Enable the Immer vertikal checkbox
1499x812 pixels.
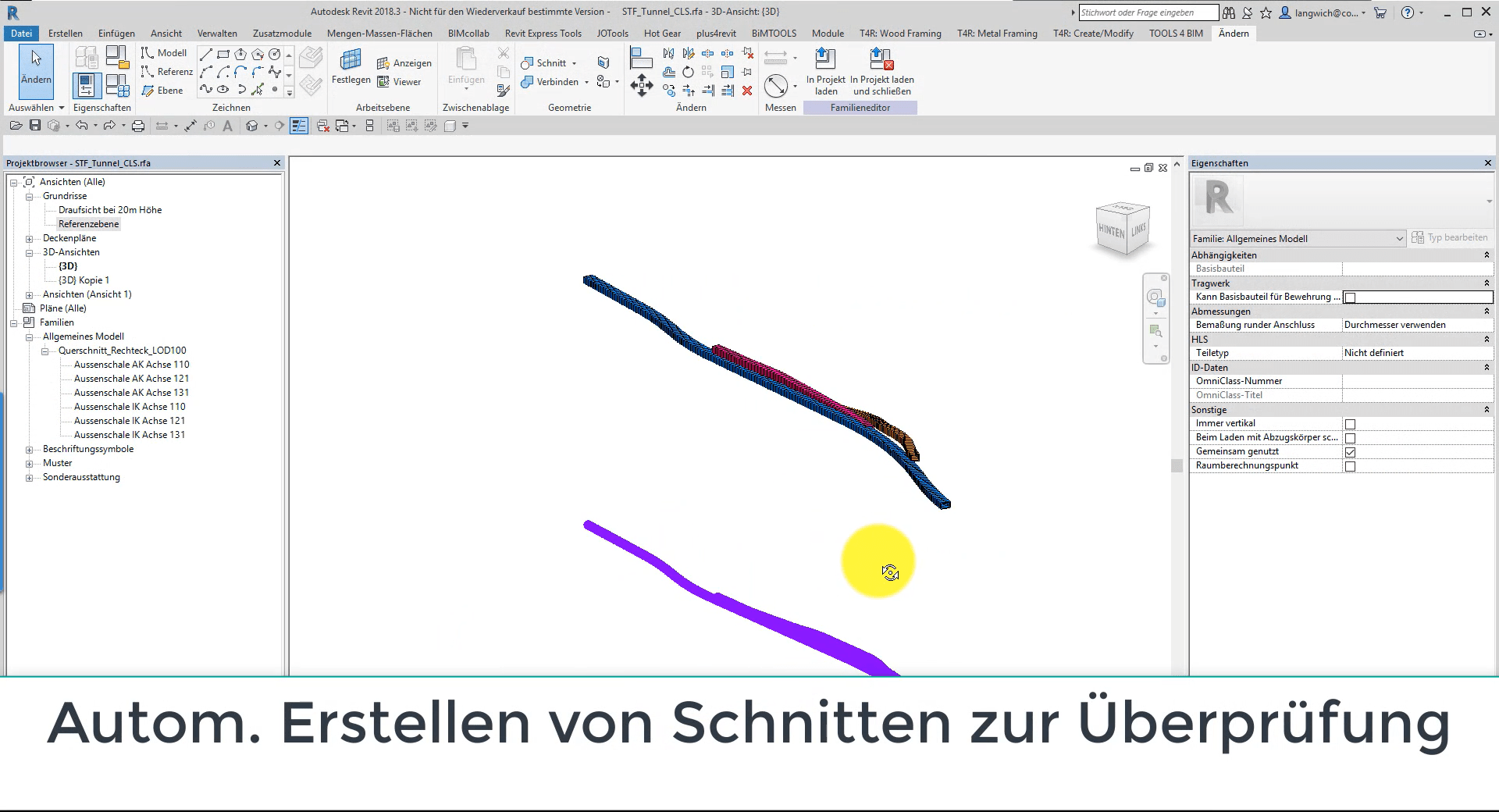1350,423
